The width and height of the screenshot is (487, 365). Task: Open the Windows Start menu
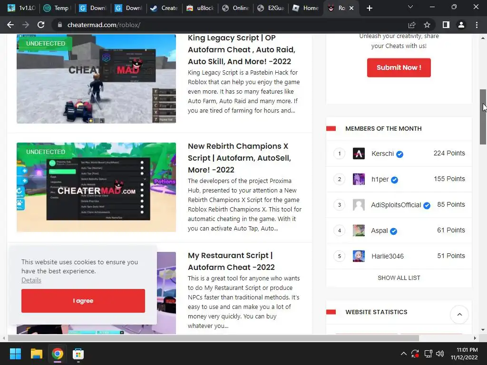point(16,354)
